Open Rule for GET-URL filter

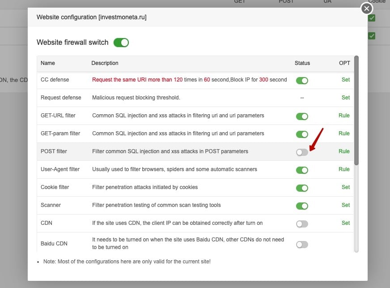344,116
